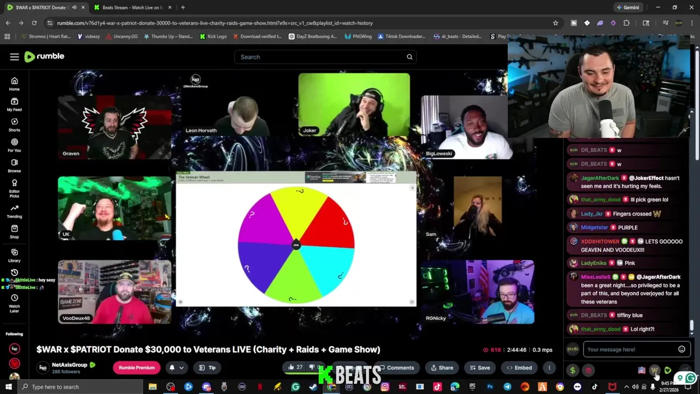Open the Chrome apps grid in bookmarks bar
The height and width of the screenshot is (394, 700).
[7, 36]
